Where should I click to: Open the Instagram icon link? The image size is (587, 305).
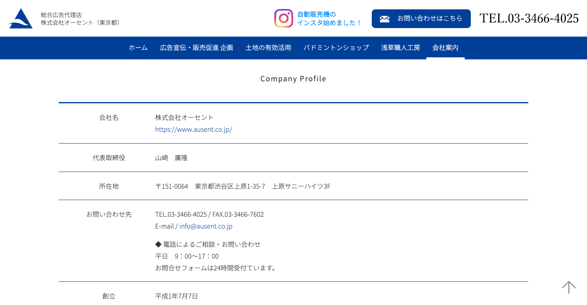click(284, 18)
